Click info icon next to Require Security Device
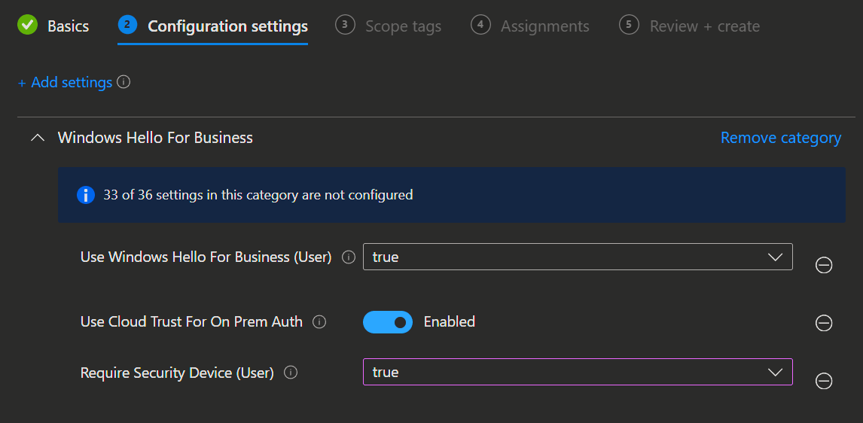 coord(291,373)
